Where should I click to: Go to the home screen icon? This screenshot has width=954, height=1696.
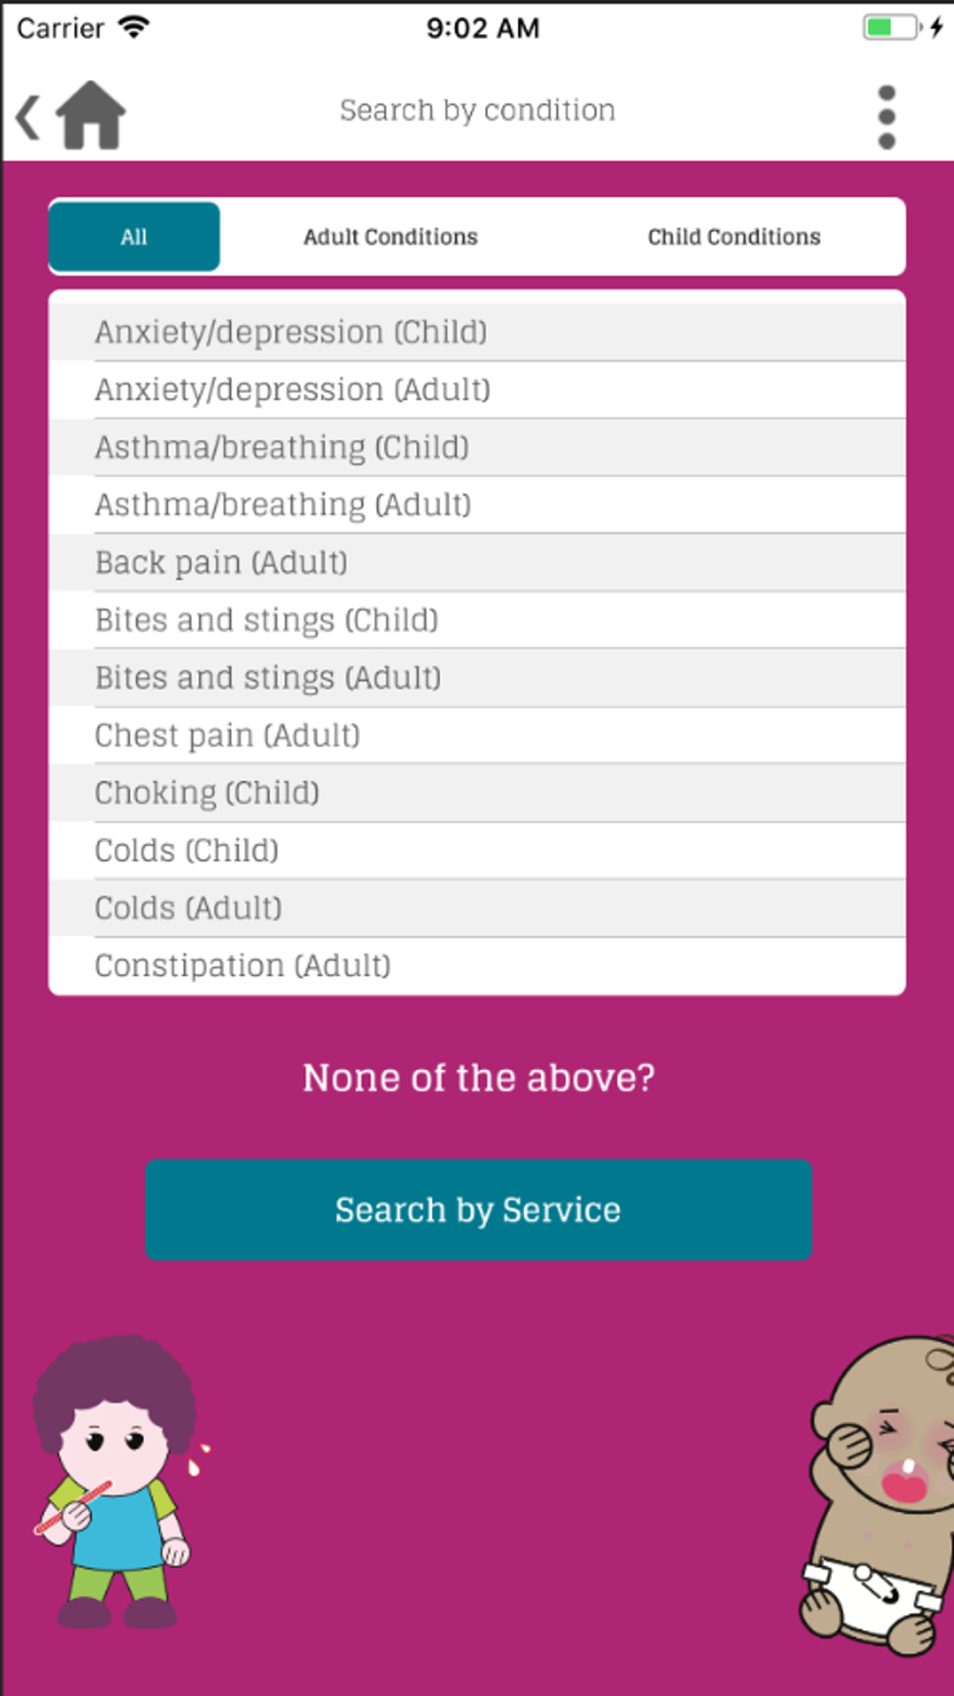coord(91,115)
